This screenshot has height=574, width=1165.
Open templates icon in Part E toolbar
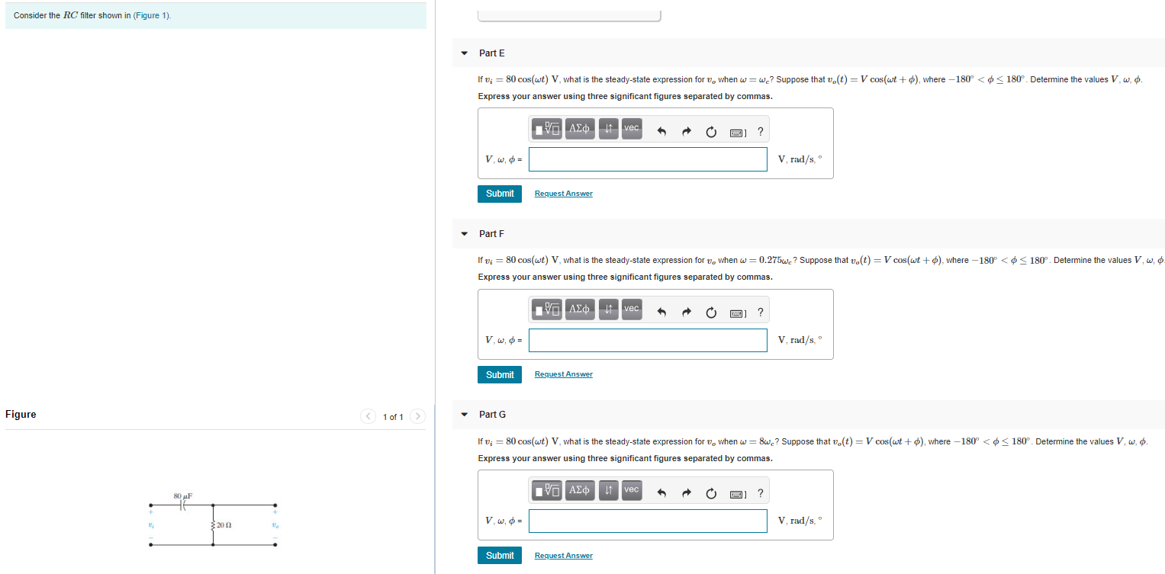pos(547,129)
